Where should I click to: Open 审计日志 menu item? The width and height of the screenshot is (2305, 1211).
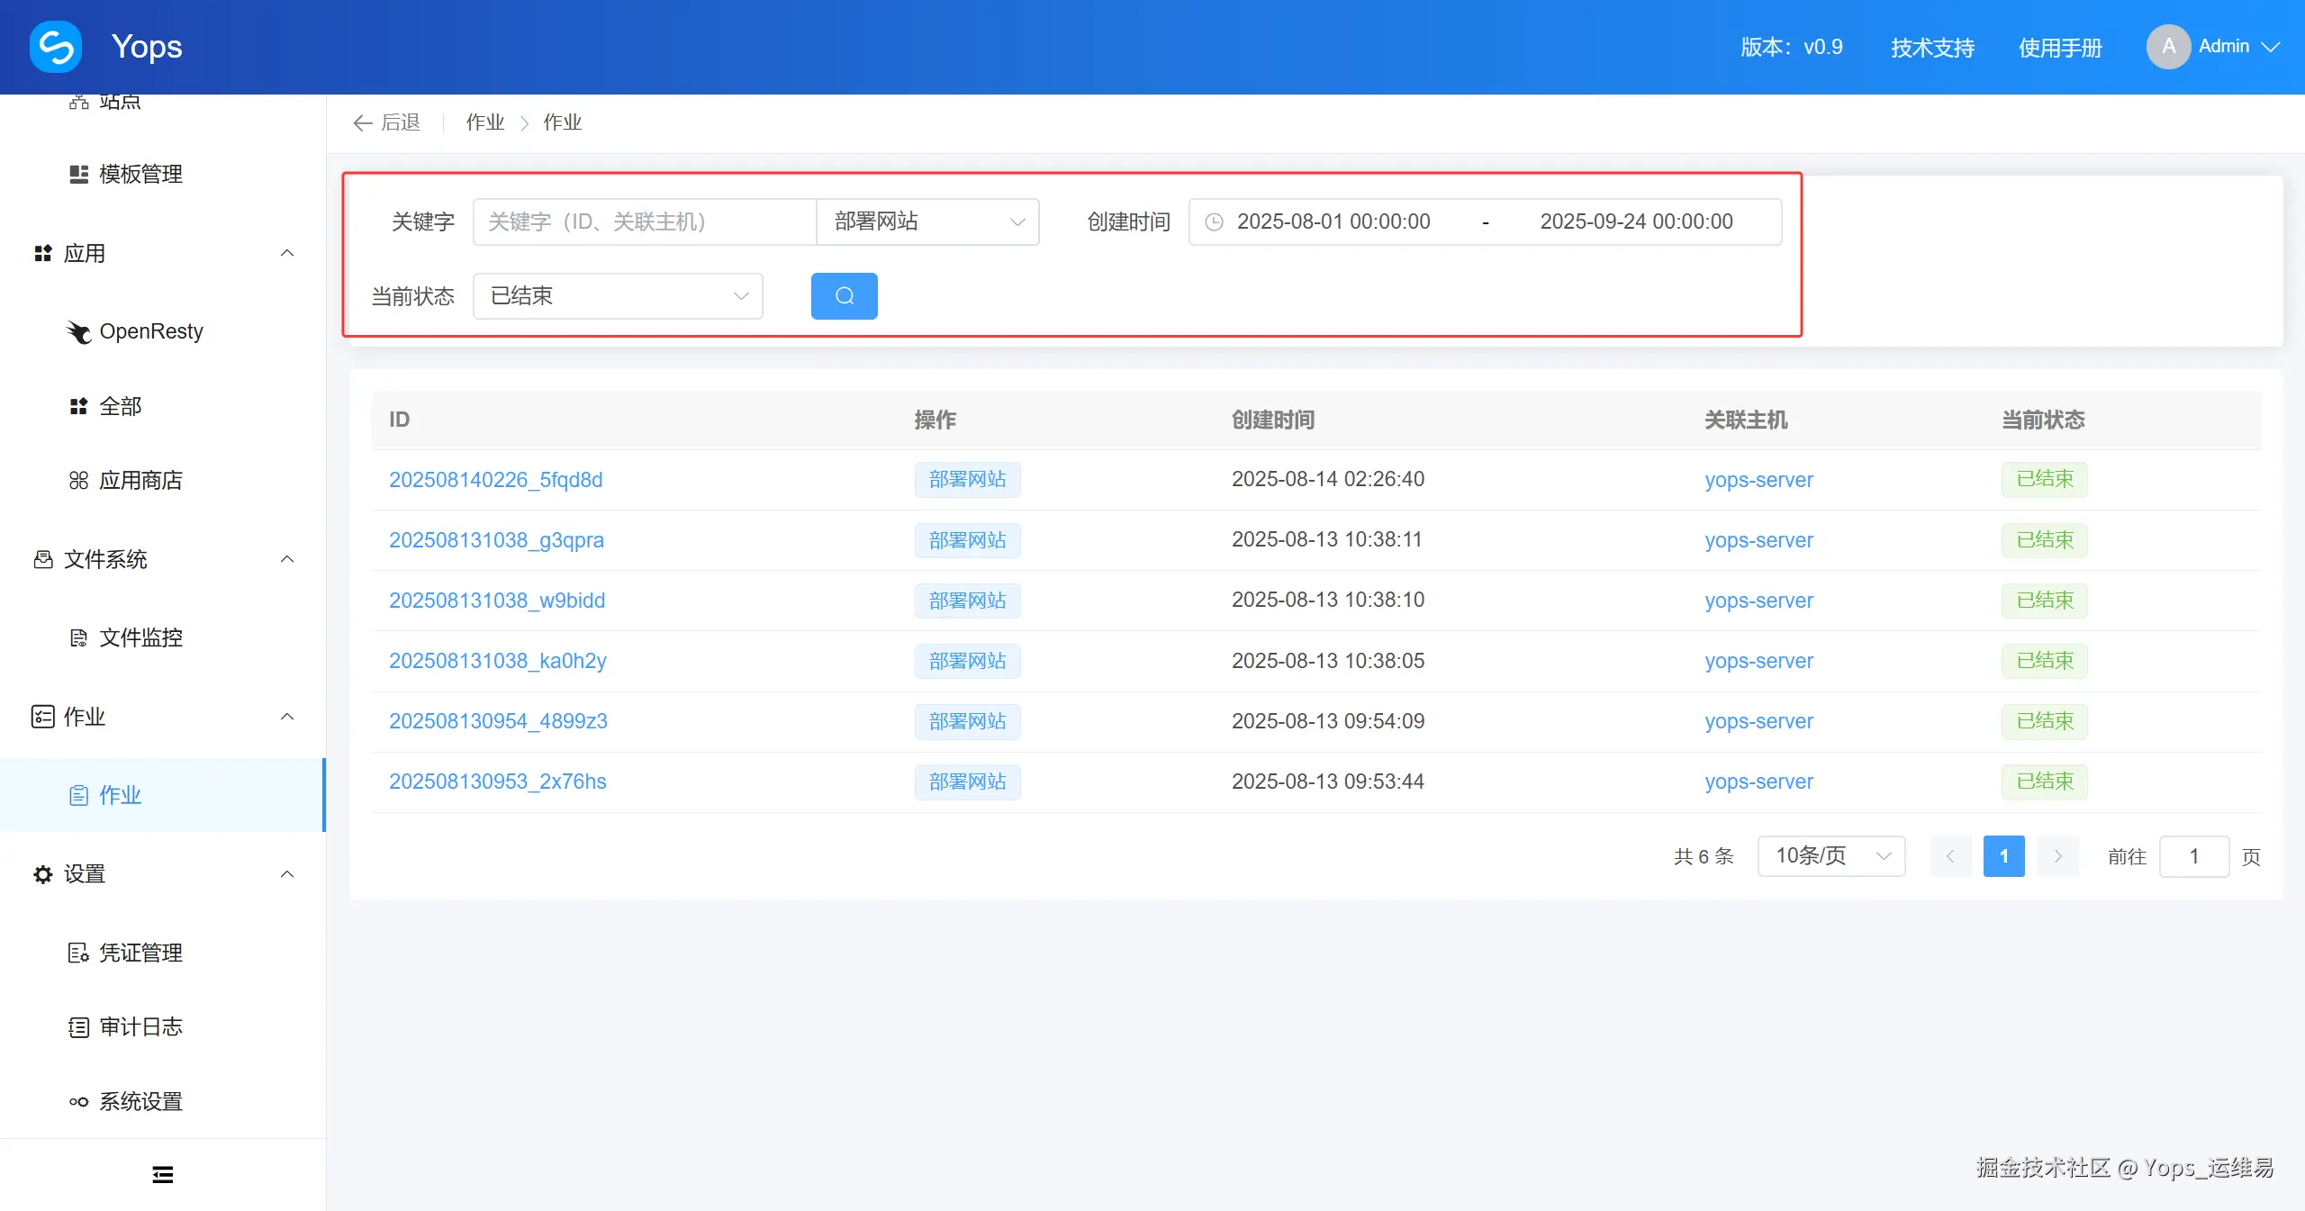(140, 1027)
